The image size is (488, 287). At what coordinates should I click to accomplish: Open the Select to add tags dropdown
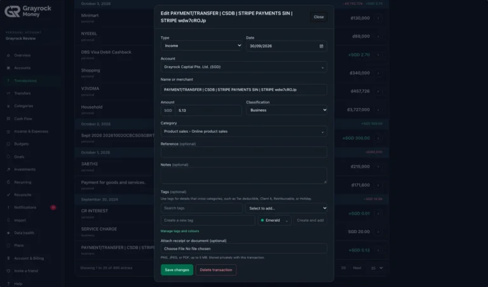(x=287, y=208)
